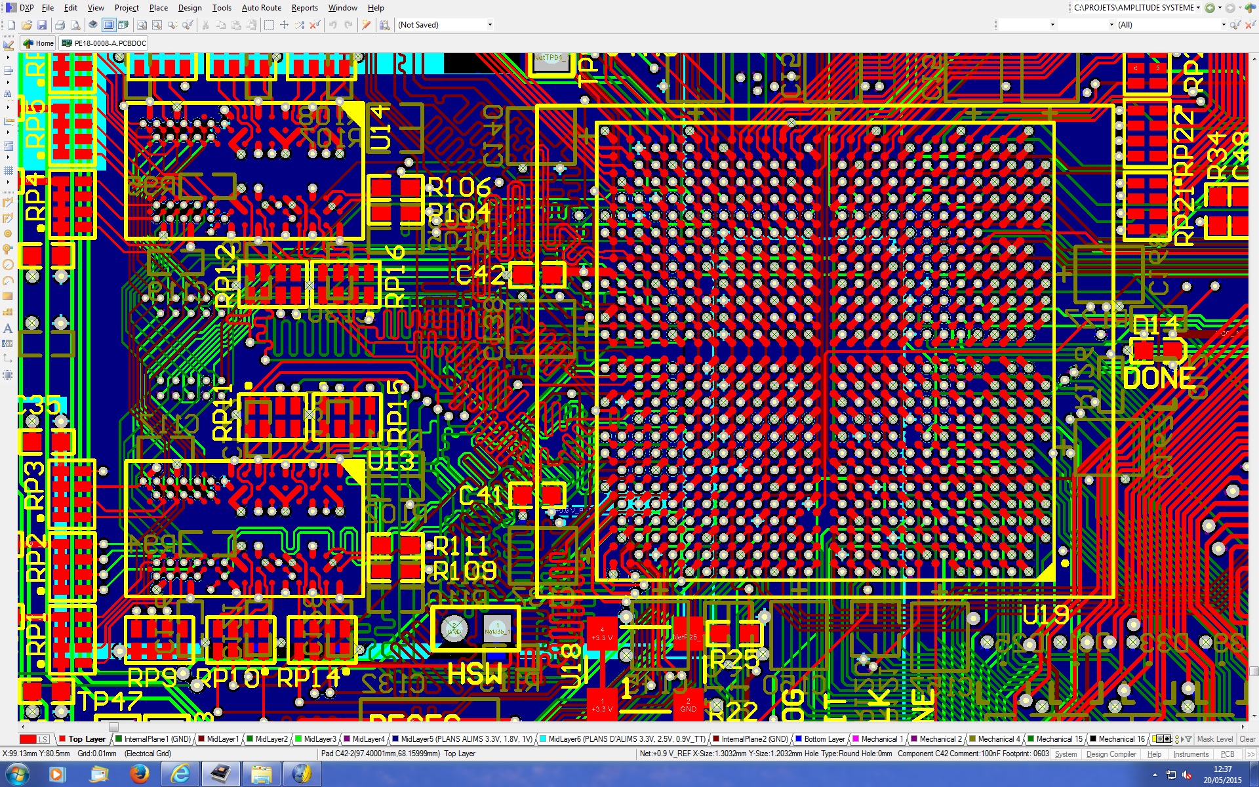The height and width of the screenshot is (787, 1259).
Task: Click the Clear button near Mask Level
Action: [1247, 739]
